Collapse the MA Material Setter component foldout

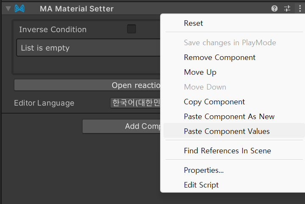pyautogui.click(x=8, y=9)
